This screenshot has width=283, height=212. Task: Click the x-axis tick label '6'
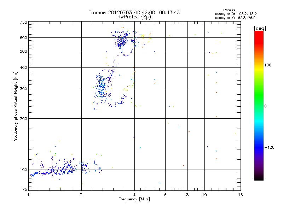pyautogui.click(x=165, y=195)
